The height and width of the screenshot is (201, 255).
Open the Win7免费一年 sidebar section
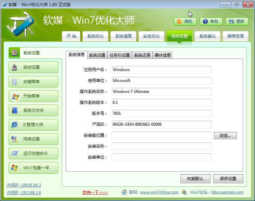click(x=33, y=167)
